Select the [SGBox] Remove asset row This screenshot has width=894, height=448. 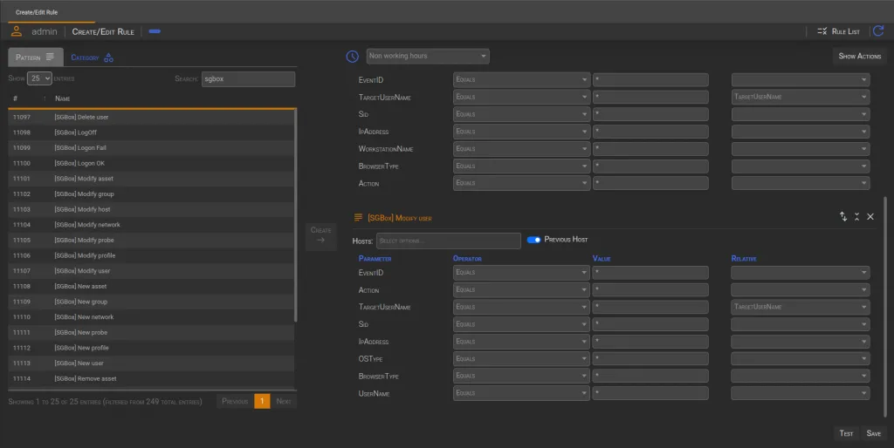151,378
